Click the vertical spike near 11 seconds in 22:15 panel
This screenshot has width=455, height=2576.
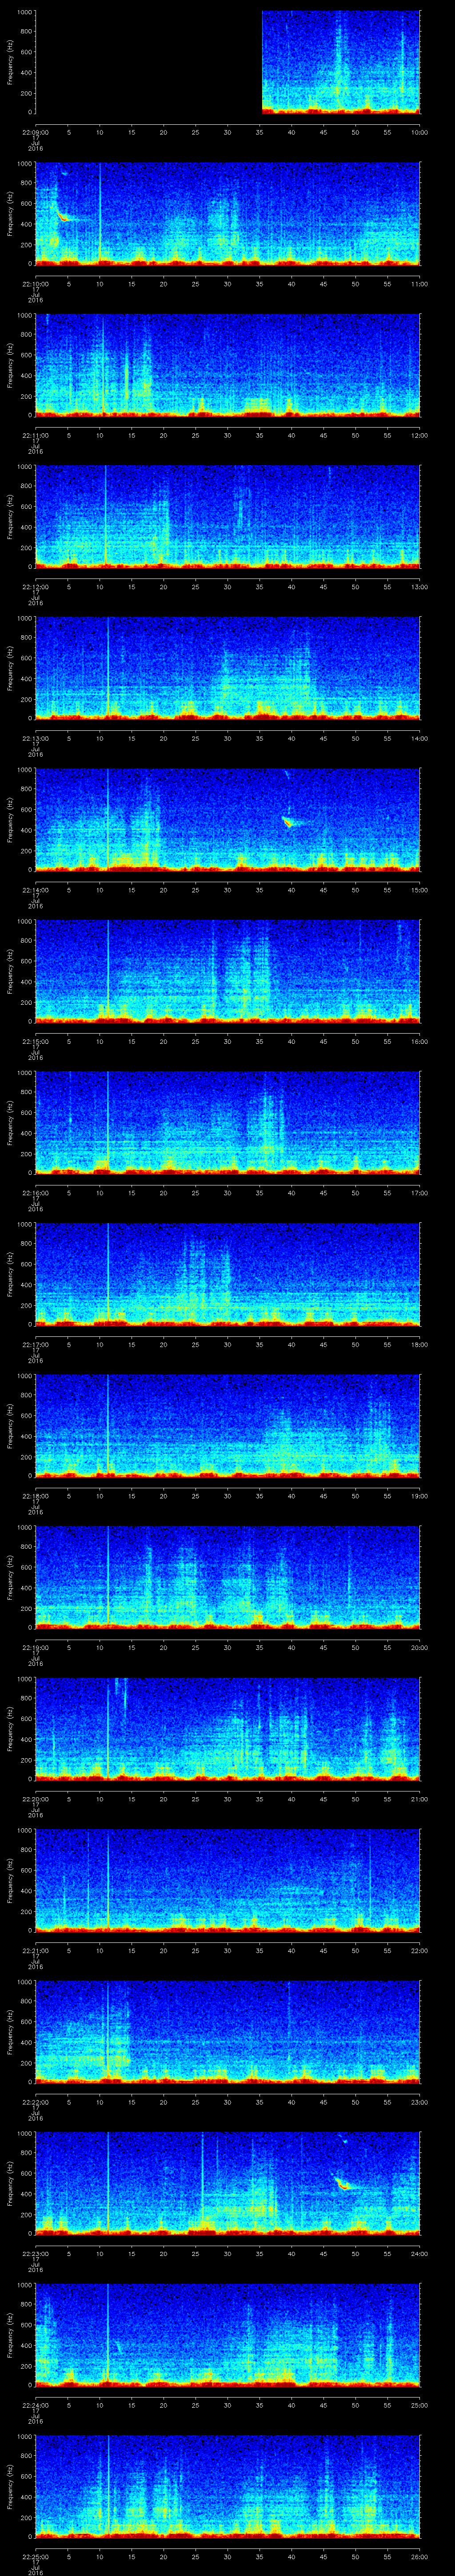click(107, 970)
